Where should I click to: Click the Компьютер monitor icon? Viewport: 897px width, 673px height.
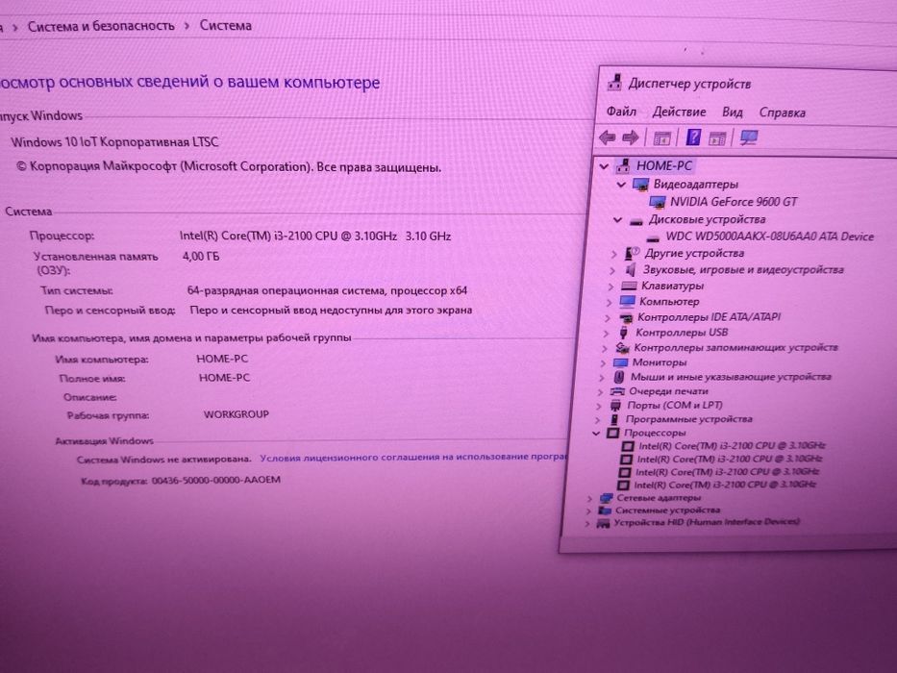coord(627,301)
